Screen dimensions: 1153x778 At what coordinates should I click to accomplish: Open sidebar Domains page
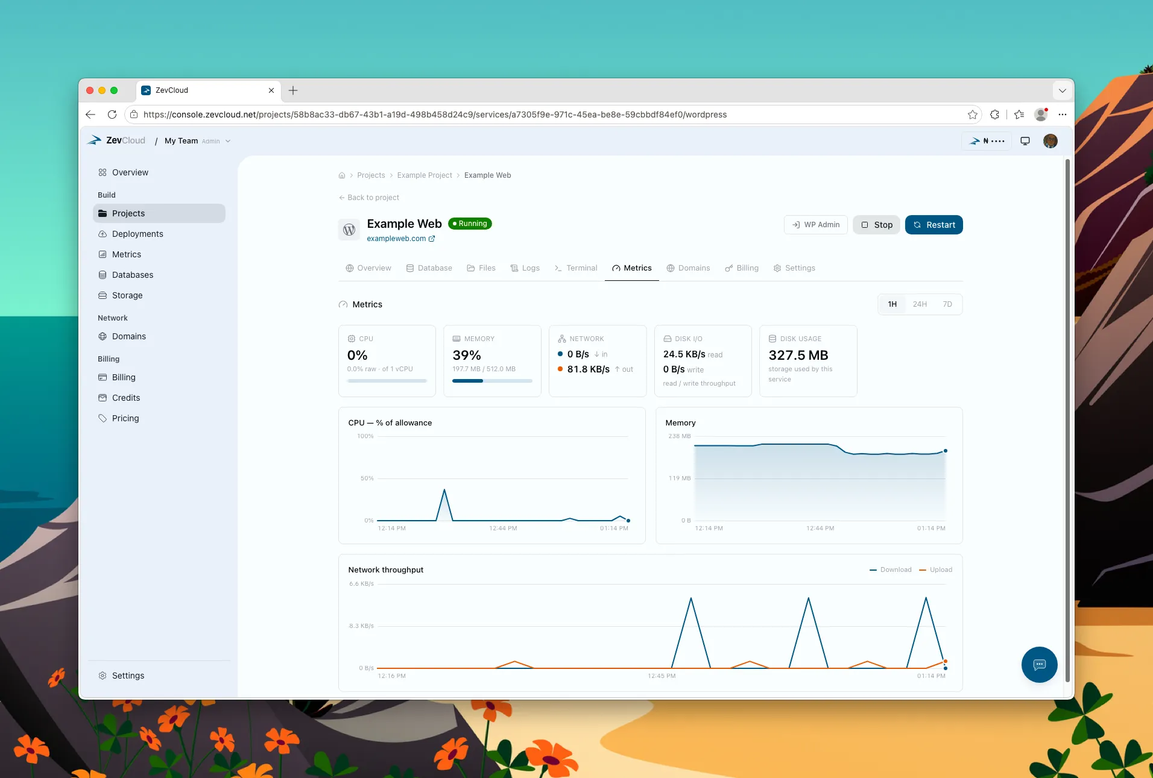(x=159, y=336)
